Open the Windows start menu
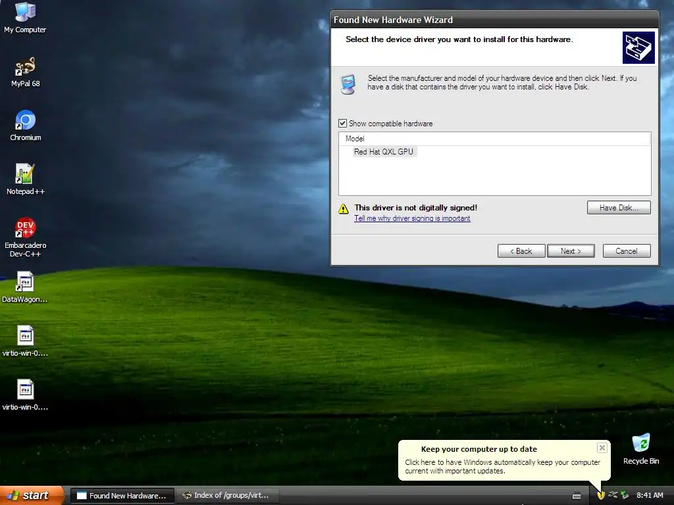 point(32,495)
